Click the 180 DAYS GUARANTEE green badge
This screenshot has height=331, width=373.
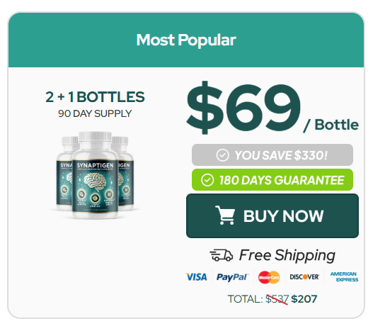(x=272, y=180)
